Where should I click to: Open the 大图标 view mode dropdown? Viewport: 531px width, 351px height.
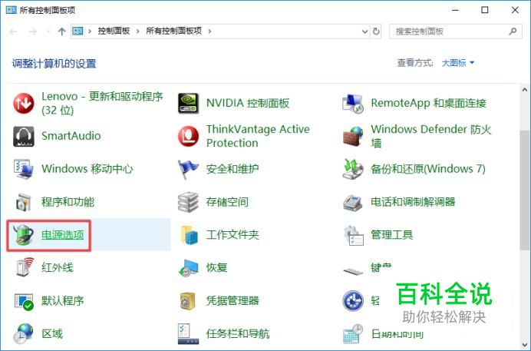[458, 63]
